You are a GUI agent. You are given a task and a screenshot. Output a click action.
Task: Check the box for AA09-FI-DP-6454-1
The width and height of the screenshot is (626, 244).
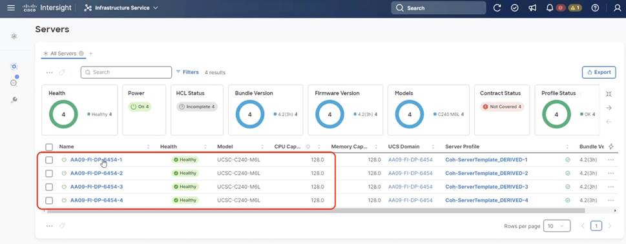pos(49,160)
